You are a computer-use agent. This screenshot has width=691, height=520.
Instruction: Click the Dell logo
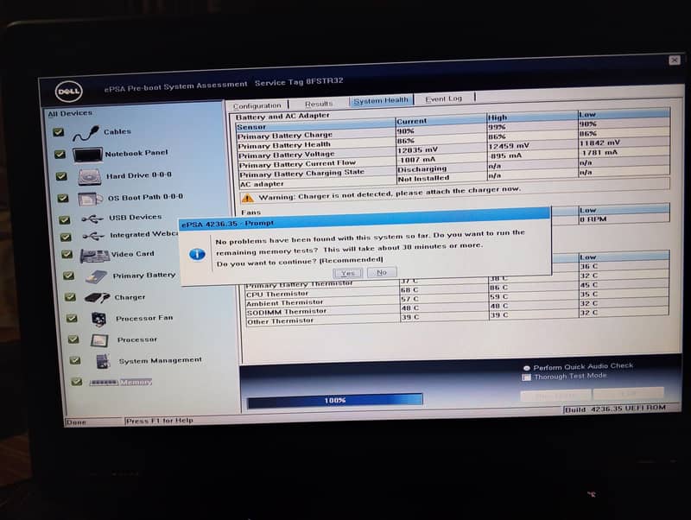tap(69, 92)
